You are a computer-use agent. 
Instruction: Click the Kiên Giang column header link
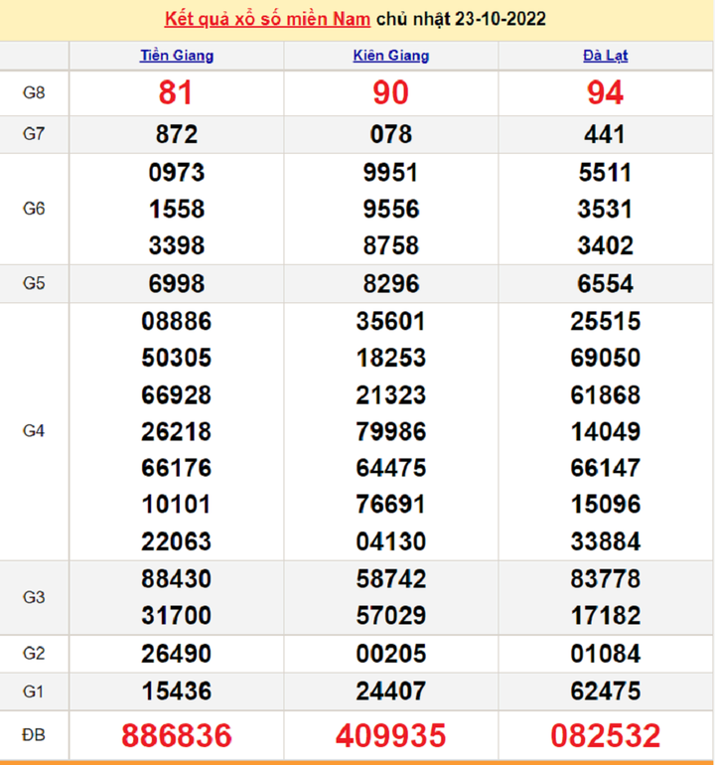pos(390,56)
